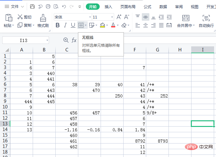Click the Save icon in the quick access toolbar
The image size is (216, 157).
[x=32, y=7]
